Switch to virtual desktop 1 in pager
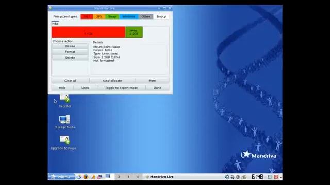330x185 pixels. tap(110, 177)
